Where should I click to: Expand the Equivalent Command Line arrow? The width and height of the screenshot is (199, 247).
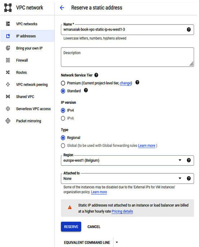point(117,242)
